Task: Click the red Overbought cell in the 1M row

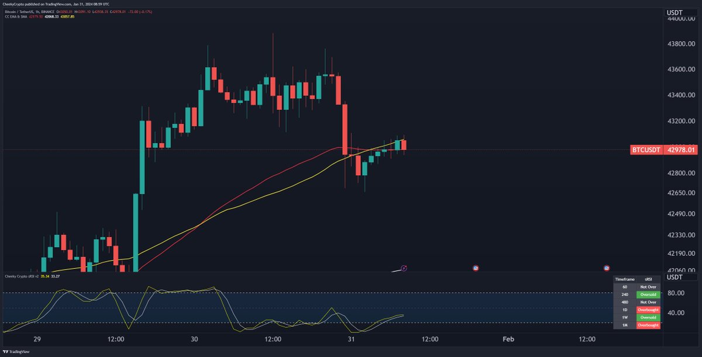Action: click(x=648, y=325)
